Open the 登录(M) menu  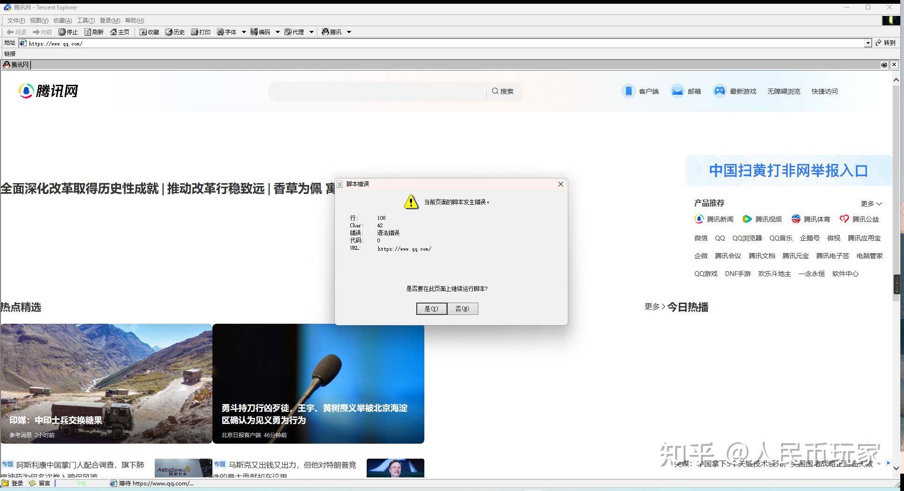pyautogui.click(x=110, y=20)
